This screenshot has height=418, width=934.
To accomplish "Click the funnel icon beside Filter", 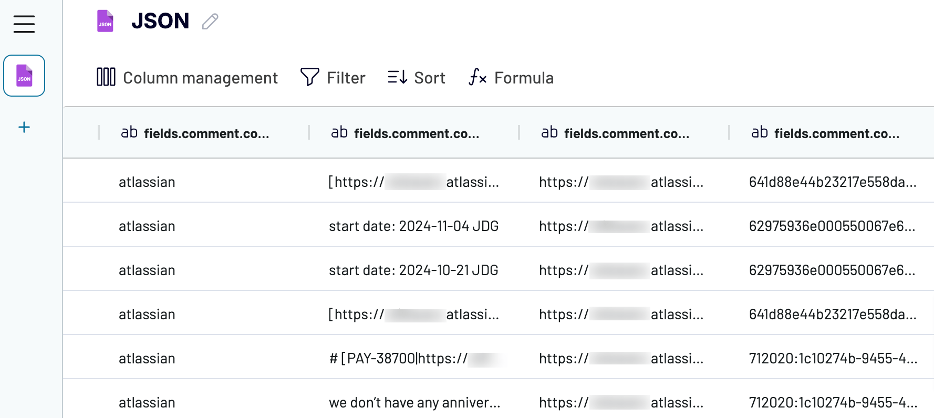I will tap(308, 77).
